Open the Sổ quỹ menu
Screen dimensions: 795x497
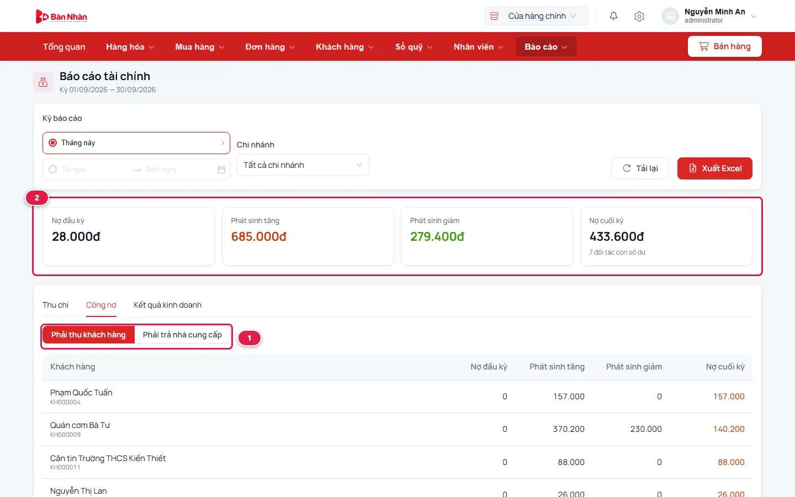[414, 47]
